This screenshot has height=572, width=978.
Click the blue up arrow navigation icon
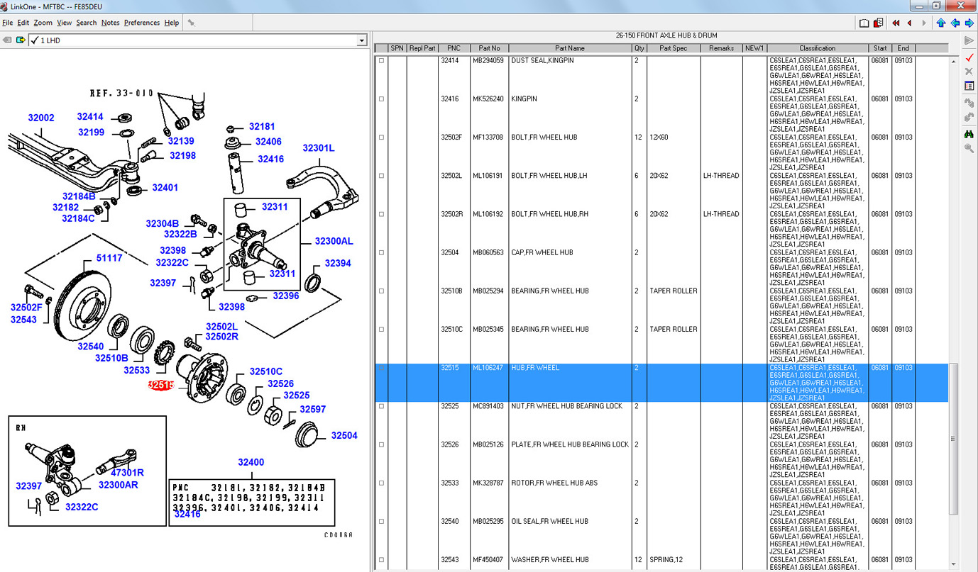[x=940, y=23]
